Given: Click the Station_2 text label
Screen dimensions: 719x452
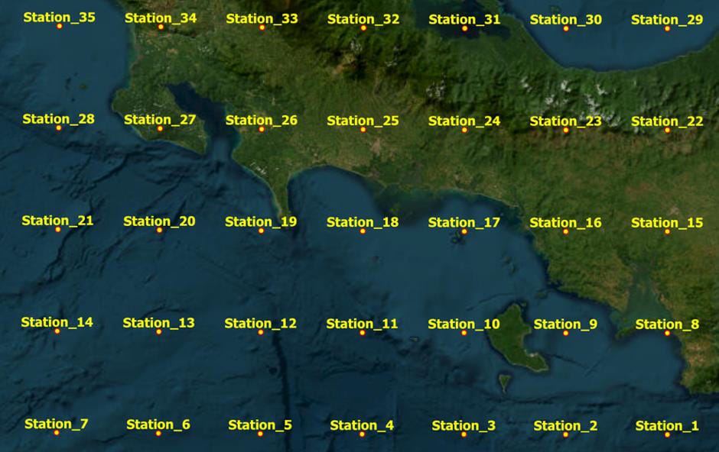Looking at the screenshot, I should click(565, 426).
